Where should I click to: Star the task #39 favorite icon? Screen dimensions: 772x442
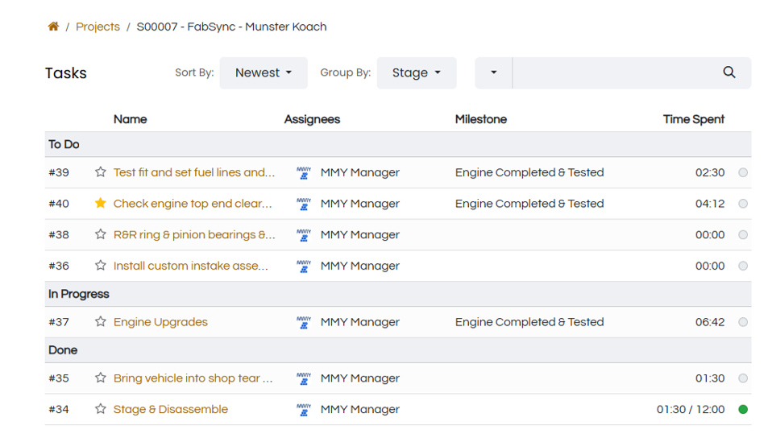point(101,172)
